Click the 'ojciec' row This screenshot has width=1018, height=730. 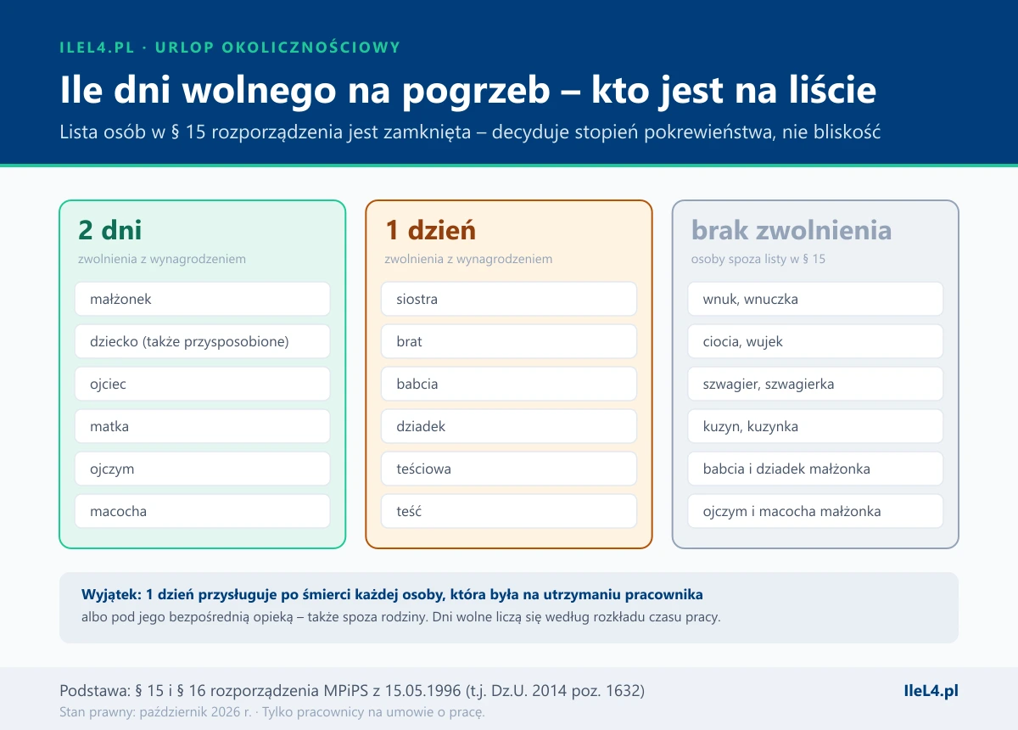pyautogui.click(x=202, y=384)
